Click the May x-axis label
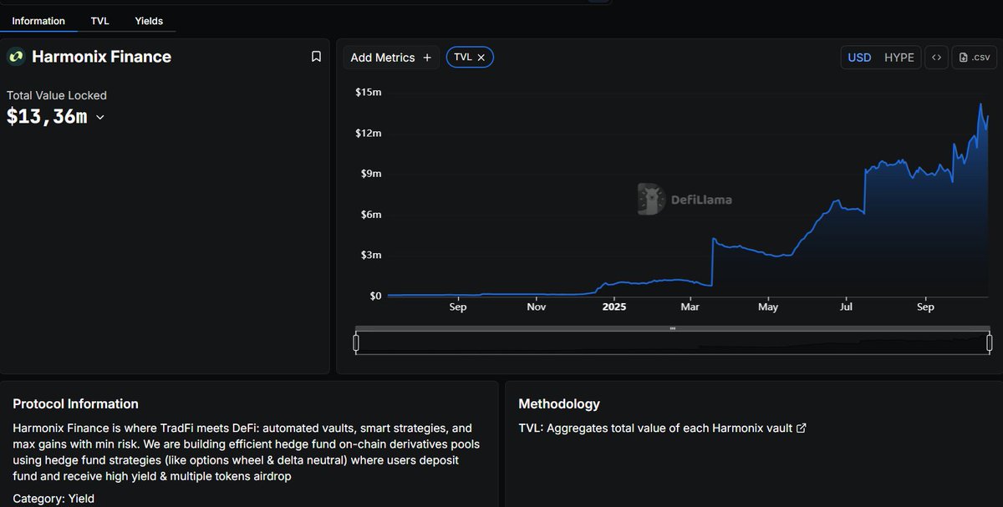 (768, 307)
